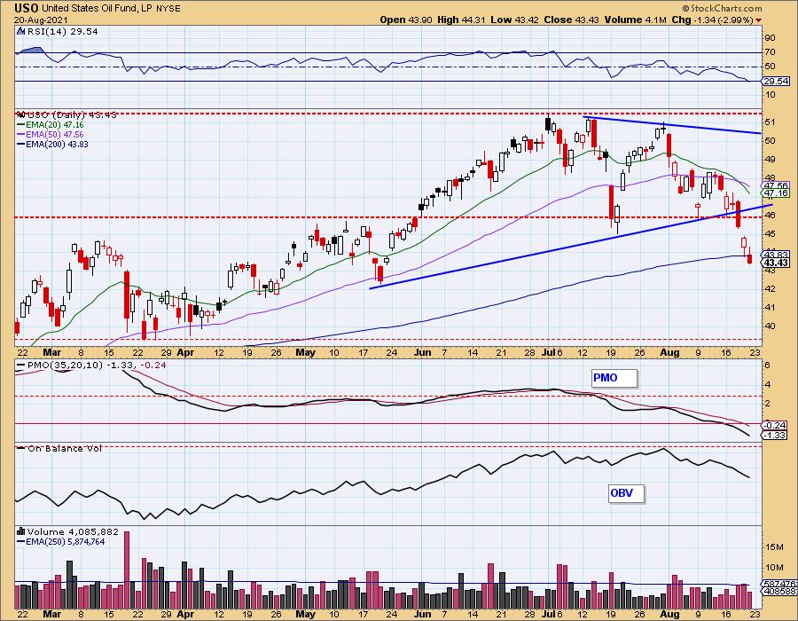This screenshot has width=798, height=621.
Task: Click the 47.56 price tag on right axis
Action: (x=776, y=185)
